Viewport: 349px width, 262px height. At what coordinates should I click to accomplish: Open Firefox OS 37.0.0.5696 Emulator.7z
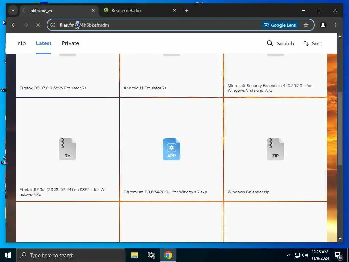(53, 88)
